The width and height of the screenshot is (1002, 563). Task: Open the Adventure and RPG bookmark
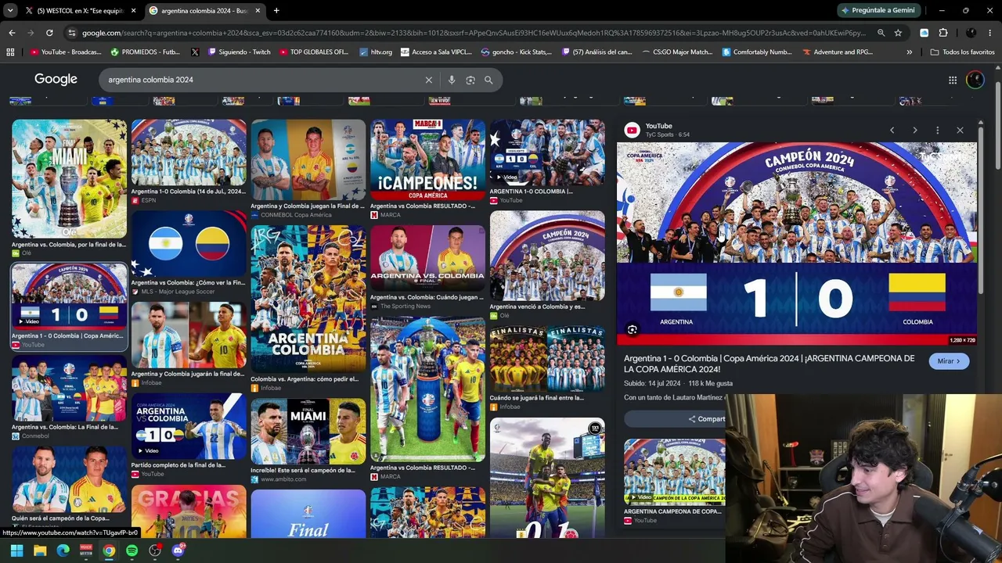(x=837, y=52)
